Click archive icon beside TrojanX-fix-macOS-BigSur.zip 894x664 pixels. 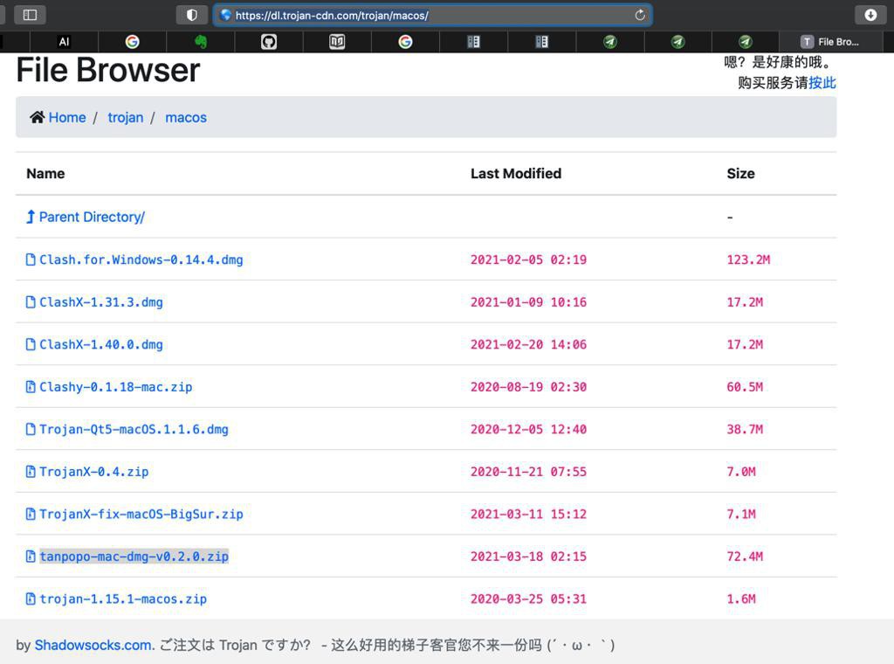[x=31, y=514]
